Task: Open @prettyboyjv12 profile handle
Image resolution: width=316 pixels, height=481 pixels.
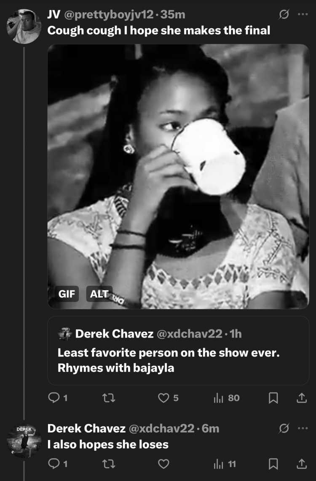Action: (109, 14)
